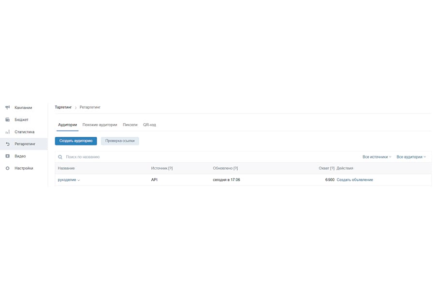Image resolution: width=435 pixels, height=290 pixels.
Task: Click the Название column header
Action: 66,168
